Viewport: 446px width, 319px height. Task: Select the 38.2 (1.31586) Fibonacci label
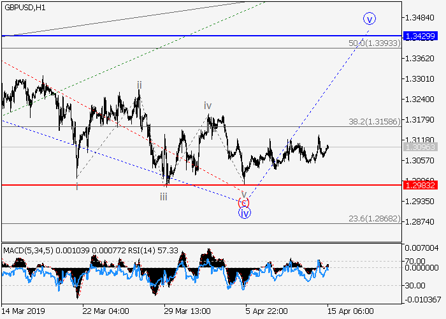[374, 121]
